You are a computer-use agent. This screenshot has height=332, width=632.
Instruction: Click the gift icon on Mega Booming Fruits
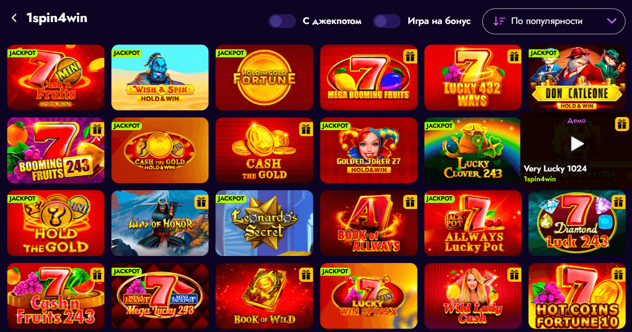pyautogui.click(x=411, y=57)
